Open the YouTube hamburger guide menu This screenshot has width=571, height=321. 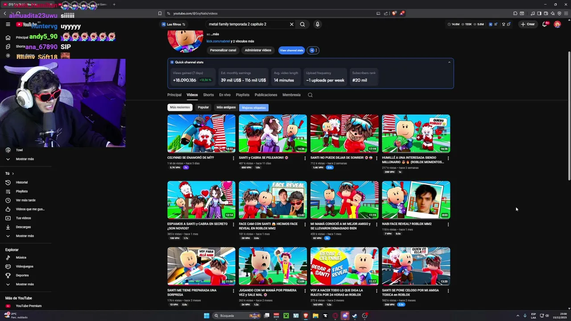8,25
